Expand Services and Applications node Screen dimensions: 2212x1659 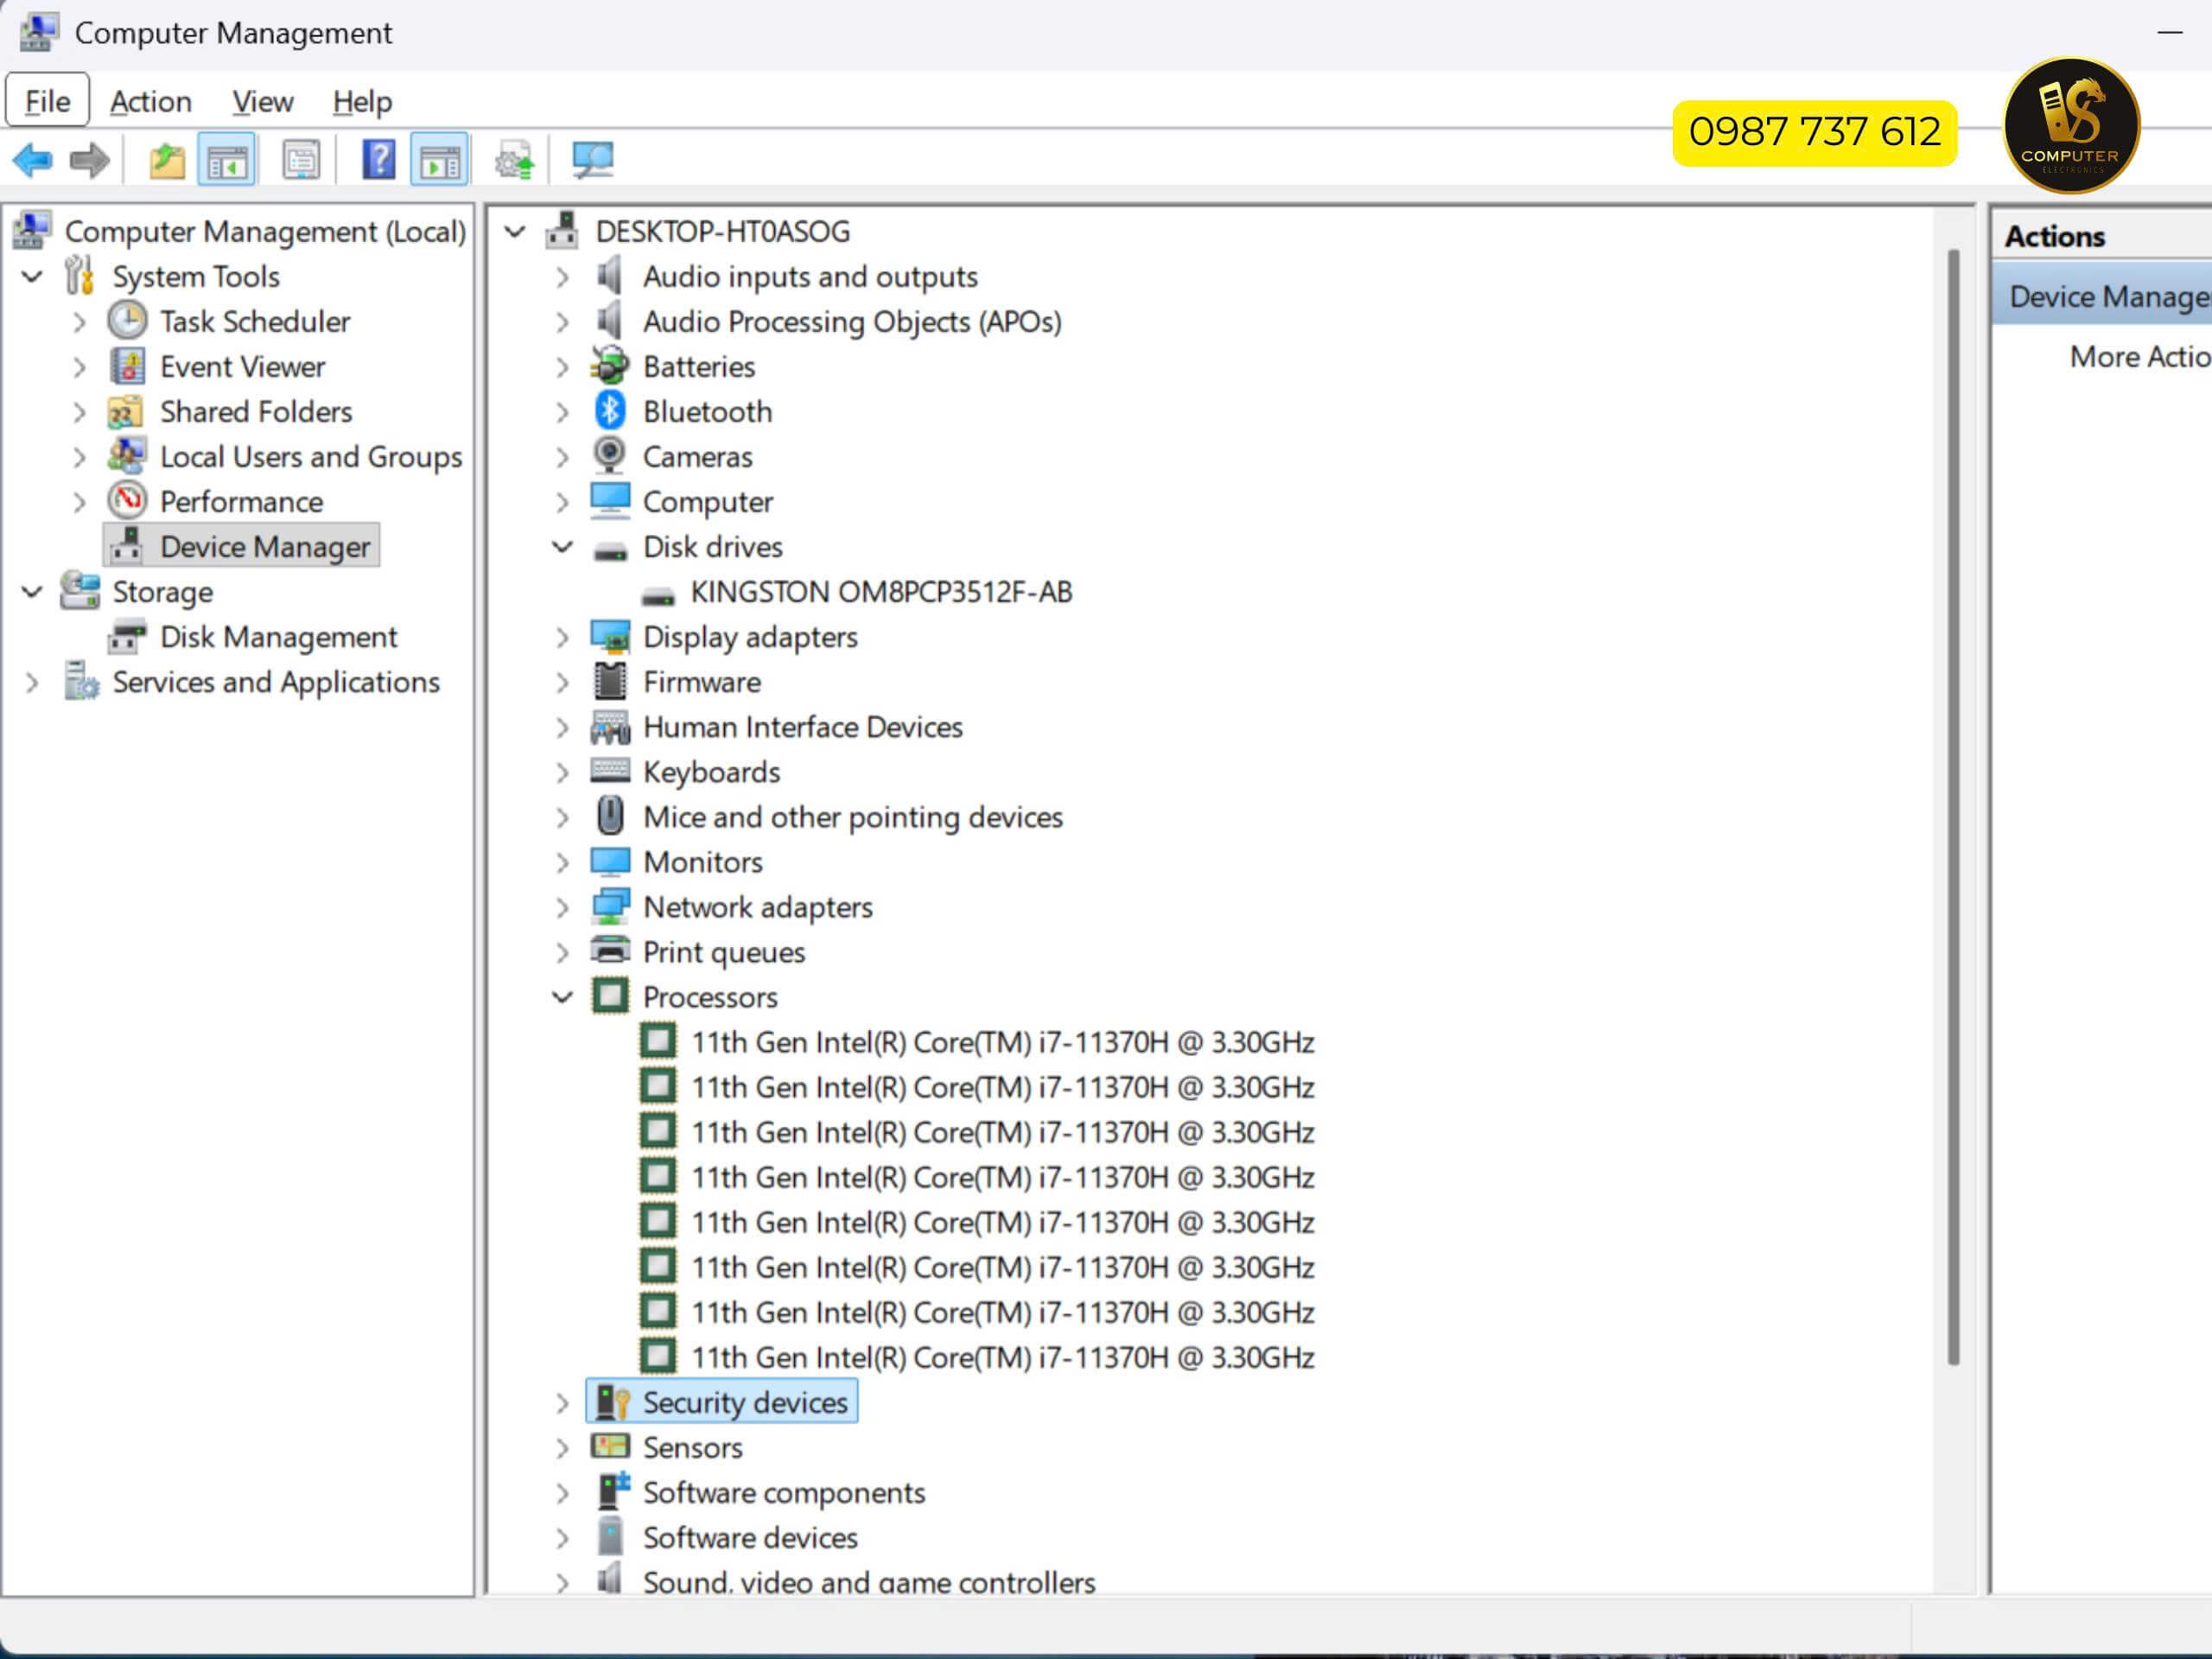coord(33,683)
